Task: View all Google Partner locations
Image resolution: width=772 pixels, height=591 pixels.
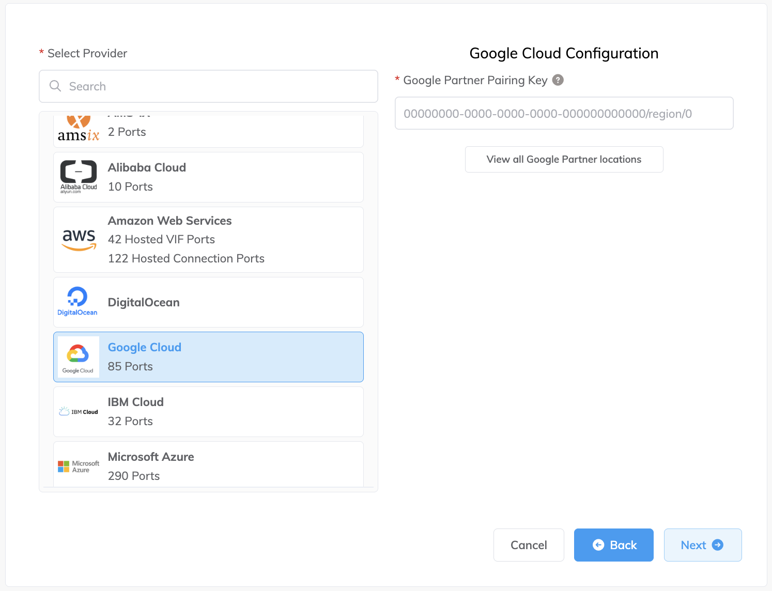Action: tap(564, 159)
